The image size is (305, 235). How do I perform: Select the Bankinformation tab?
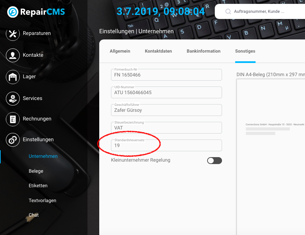click(x=203, y=51)
